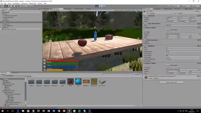Viewport: 201px width, 113px height.
Task: Open the Layout dropdown
Action: (195, 6)
